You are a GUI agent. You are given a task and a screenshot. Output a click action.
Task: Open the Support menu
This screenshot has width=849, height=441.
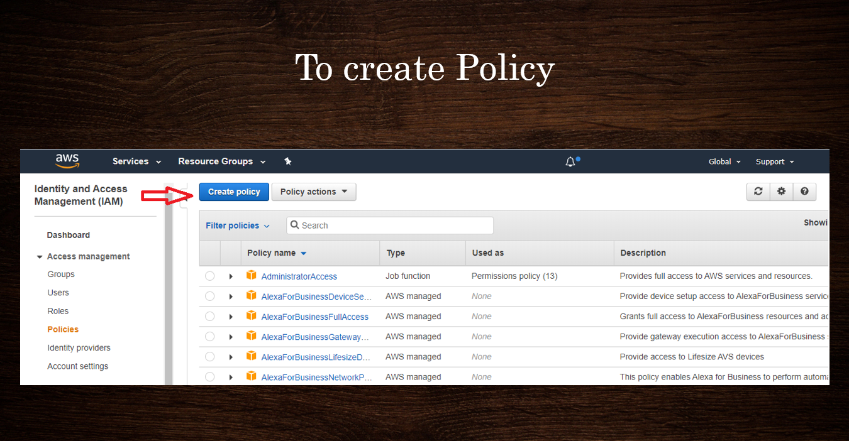(x=775, y=161)
